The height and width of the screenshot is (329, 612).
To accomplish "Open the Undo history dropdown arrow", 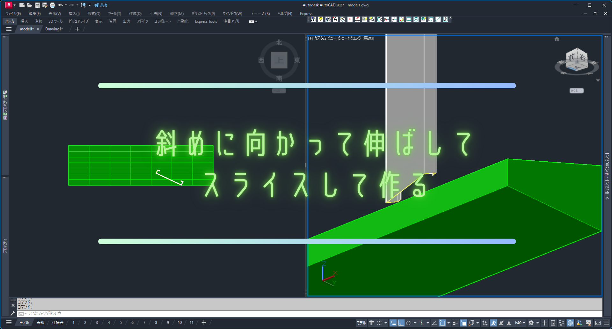I will (x=66, y=5).
